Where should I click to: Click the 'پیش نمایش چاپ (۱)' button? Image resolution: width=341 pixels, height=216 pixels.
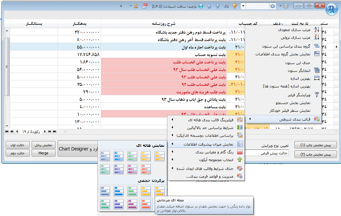coord(318,145)
